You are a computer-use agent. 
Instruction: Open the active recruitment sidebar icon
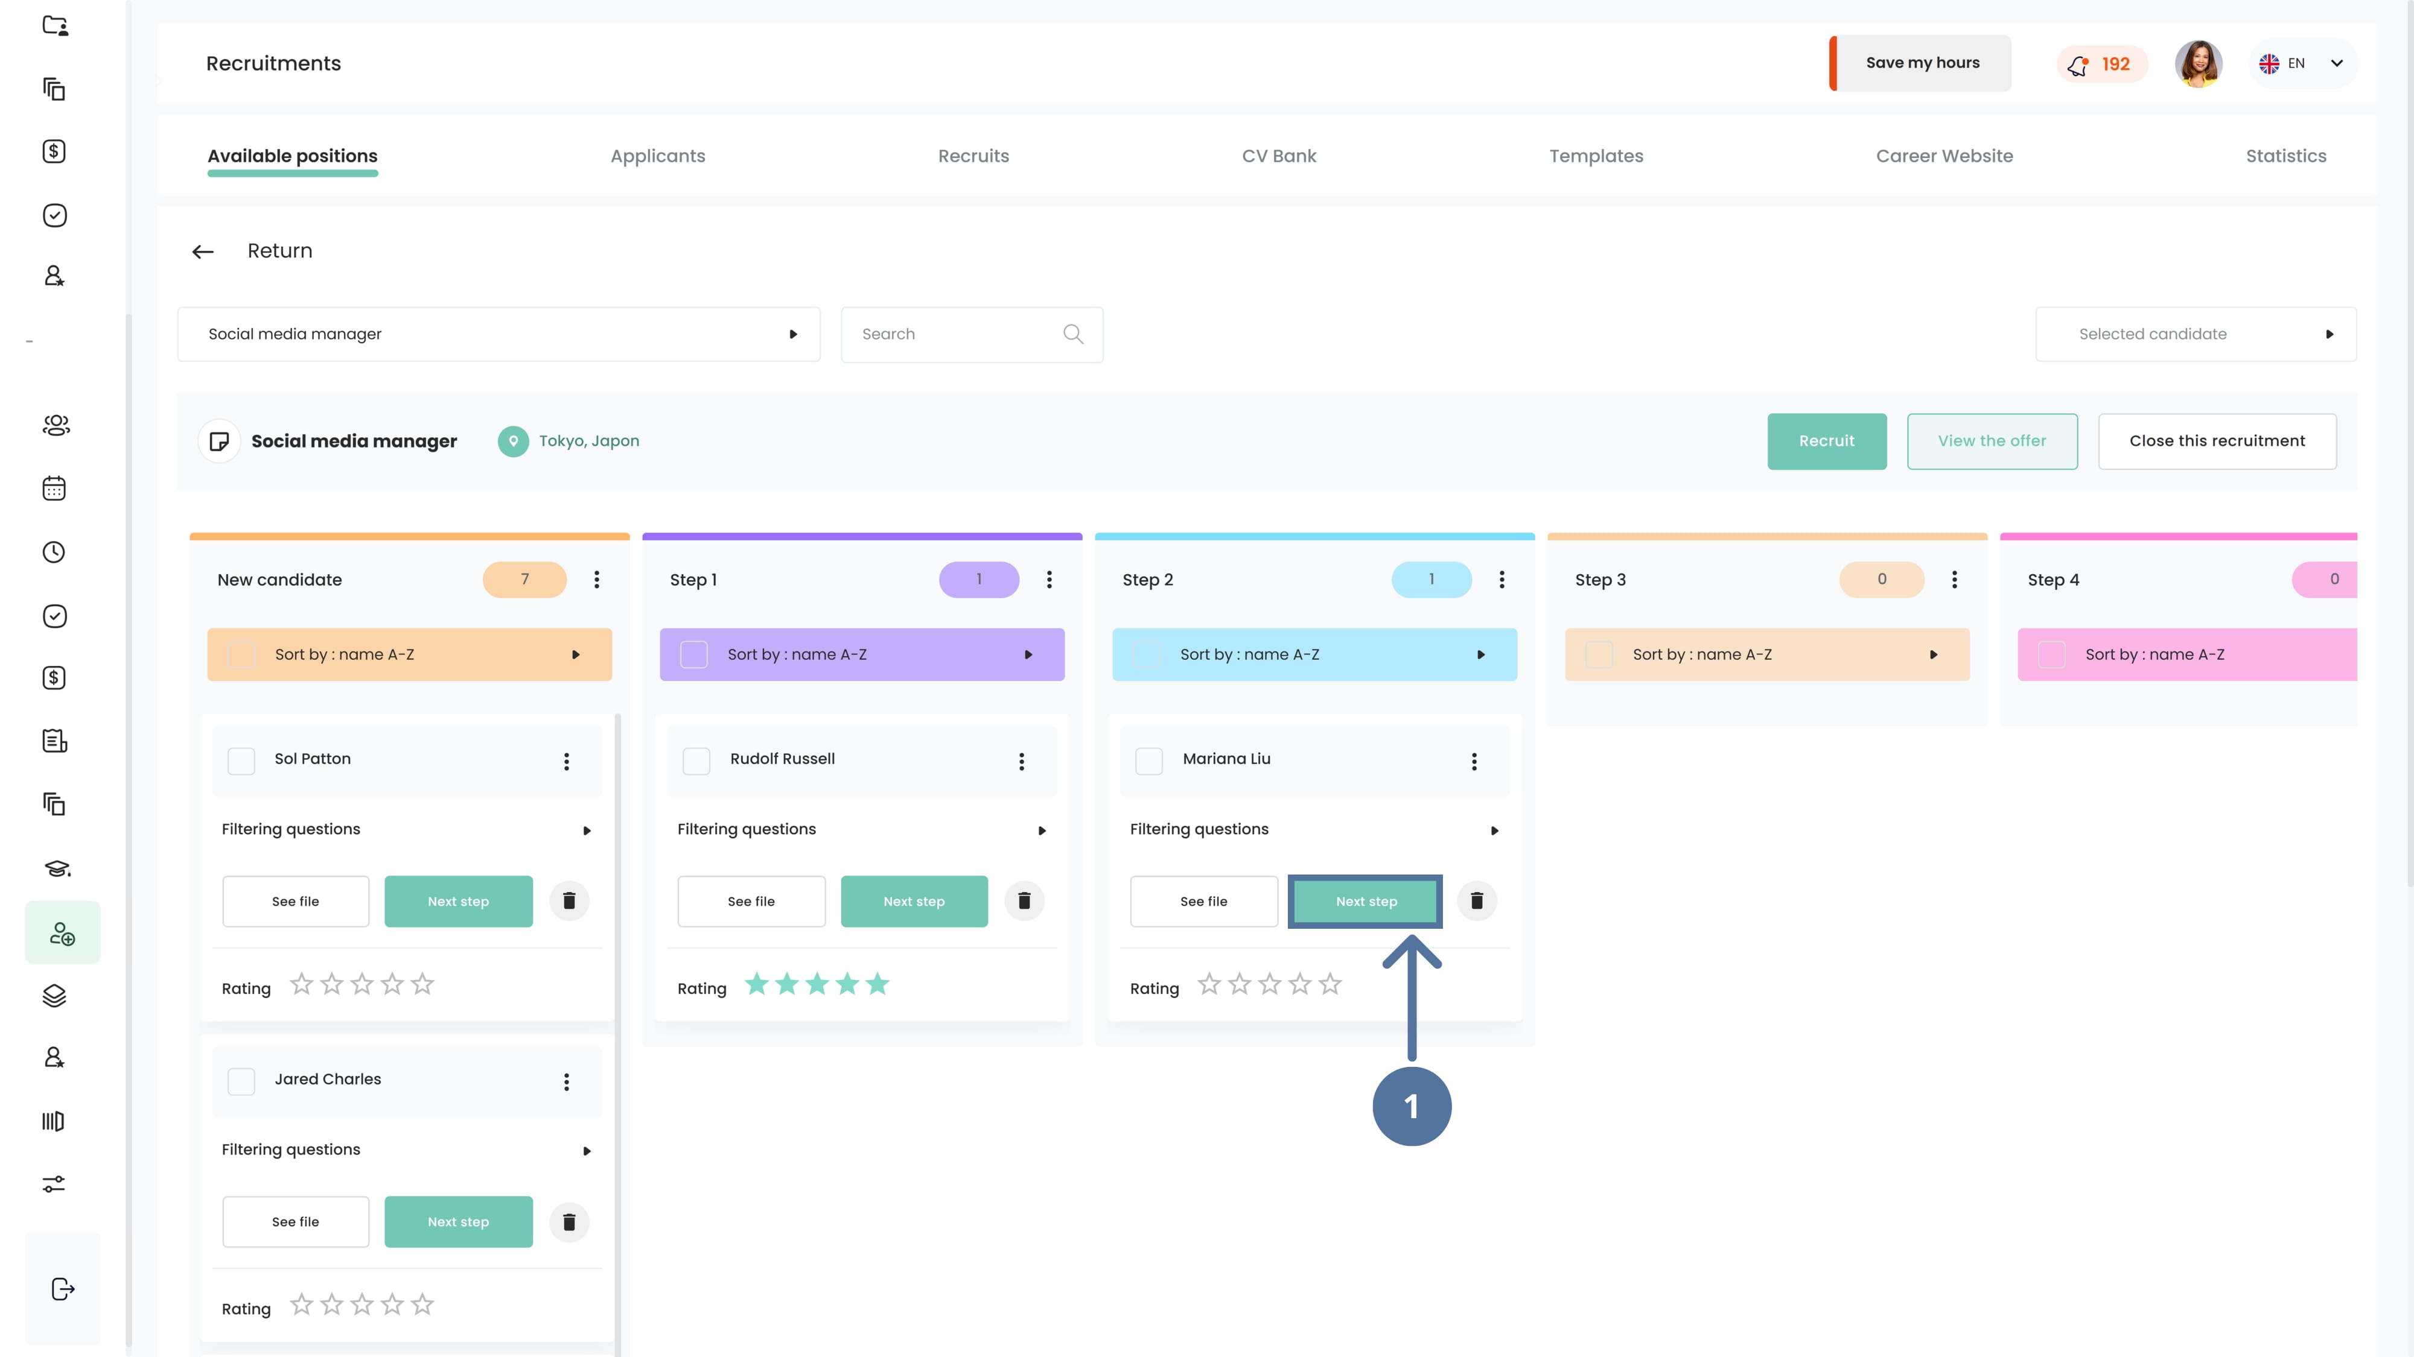point(62,933)
